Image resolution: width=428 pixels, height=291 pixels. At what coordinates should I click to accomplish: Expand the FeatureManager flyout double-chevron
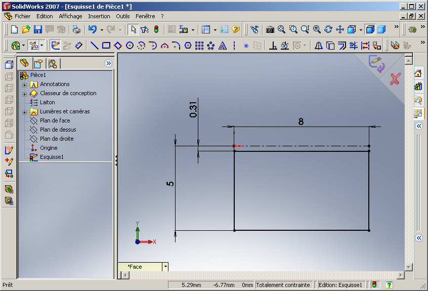tap(108, 63)
